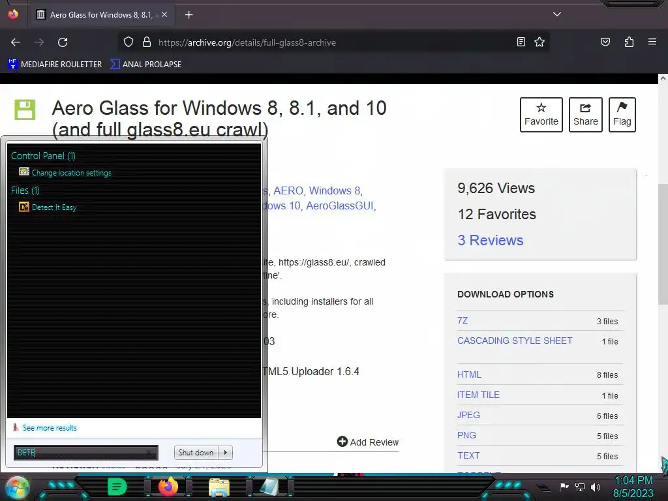Expand the TEXT download option
The height and width of the screenshot is (501, 668).
(468, 455)
